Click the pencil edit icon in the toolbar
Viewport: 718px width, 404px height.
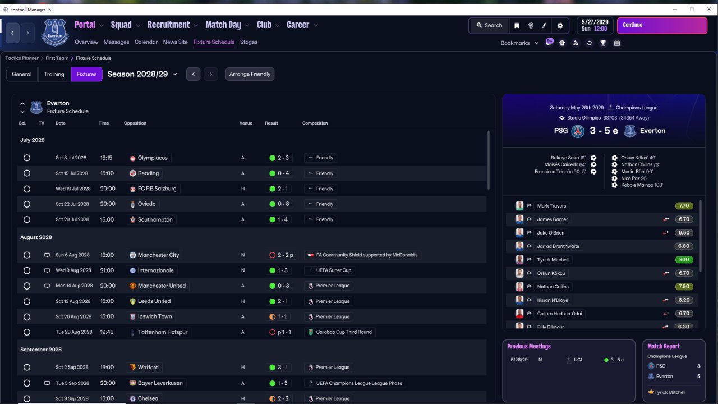[544, 25]
